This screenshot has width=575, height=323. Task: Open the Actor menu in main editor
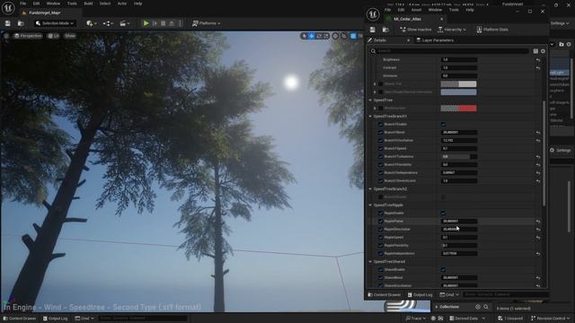tap(122, 4)
